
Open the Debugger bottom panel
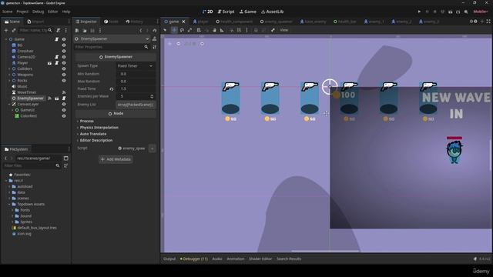pyautogui.click(x=194, y=259)
